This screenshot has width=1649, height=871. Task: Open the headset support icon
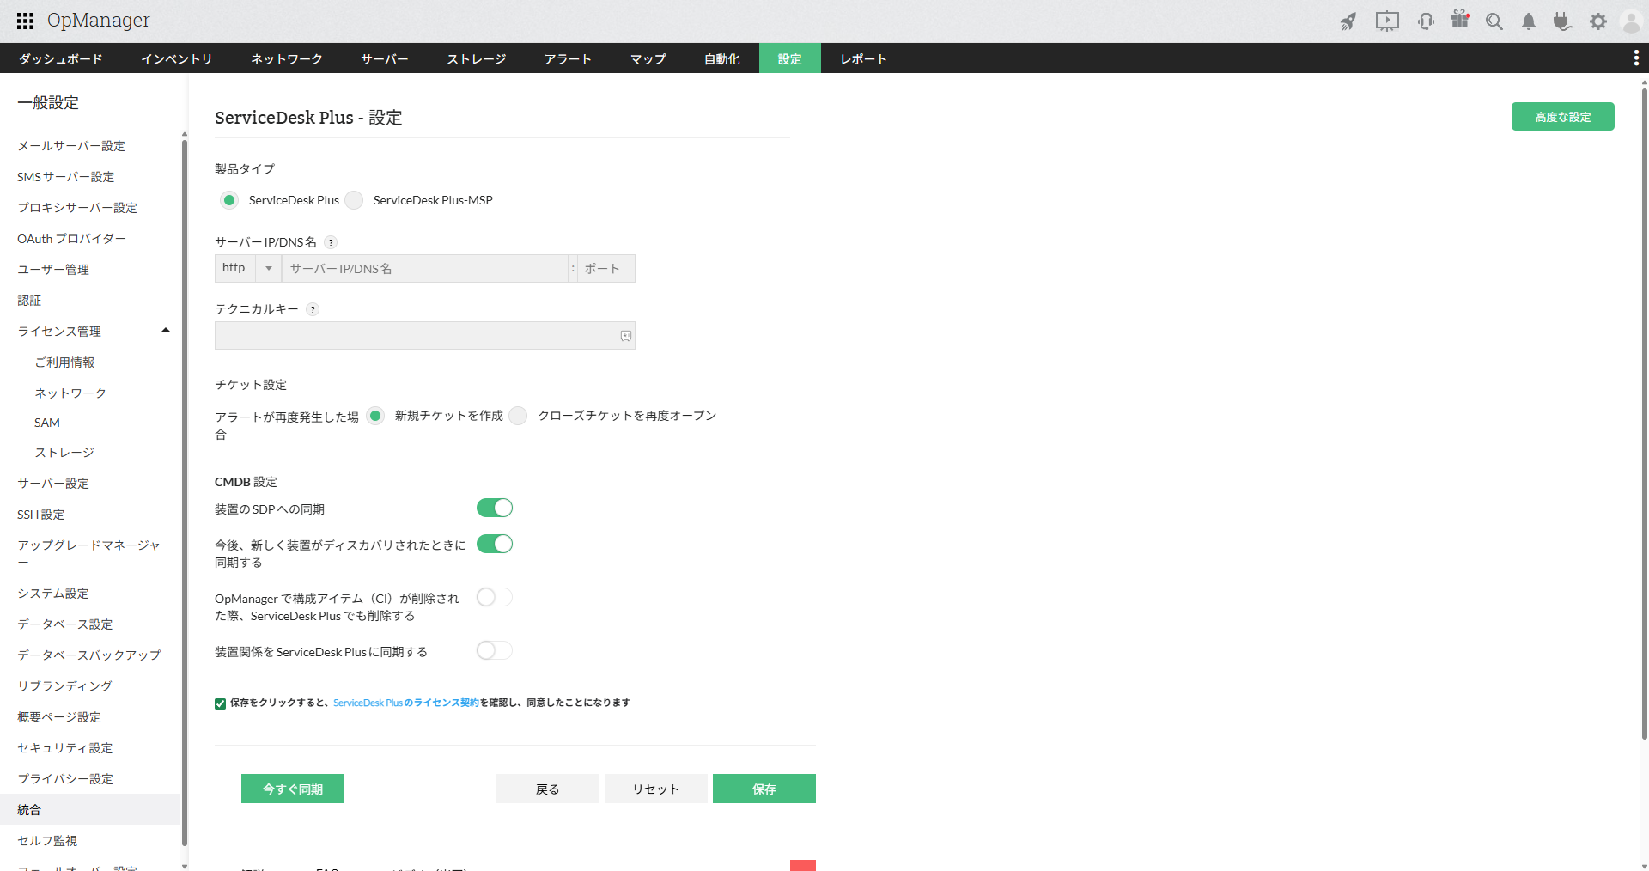(x=1427, y=21)
